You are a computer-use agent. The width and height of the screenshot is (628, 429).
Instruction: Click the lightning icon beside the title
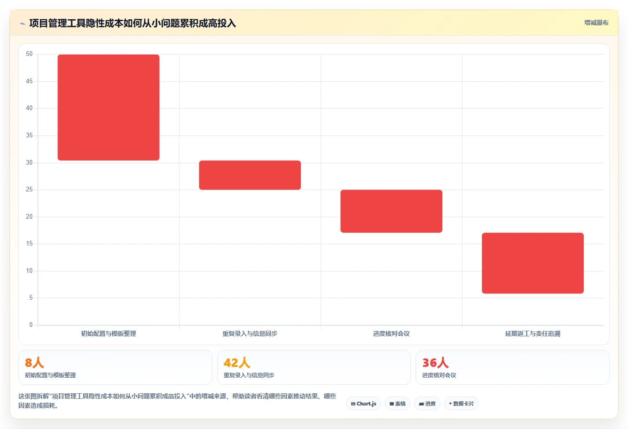[22, 24]
